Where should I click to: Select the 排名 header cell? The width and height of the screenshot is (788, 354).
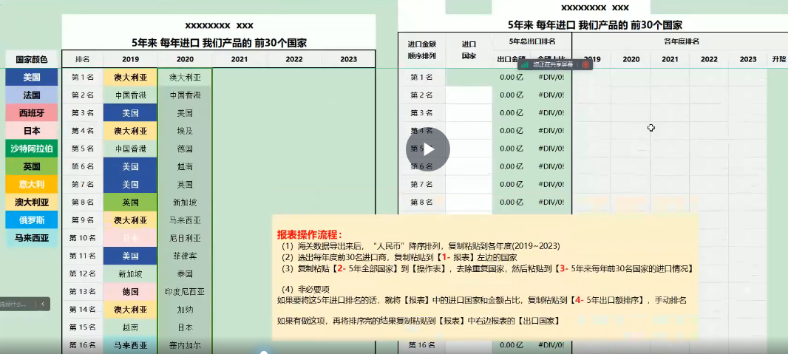82,59
